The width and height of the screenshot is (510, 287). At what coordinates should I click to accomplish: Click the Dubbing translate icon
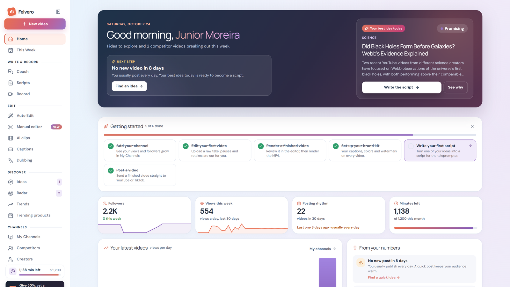(x=11, y=160)
